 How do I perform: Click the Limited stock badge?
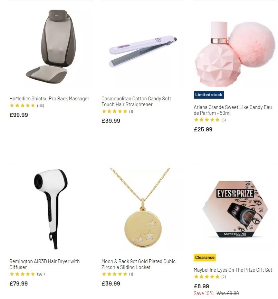click(x=209, y=95)
